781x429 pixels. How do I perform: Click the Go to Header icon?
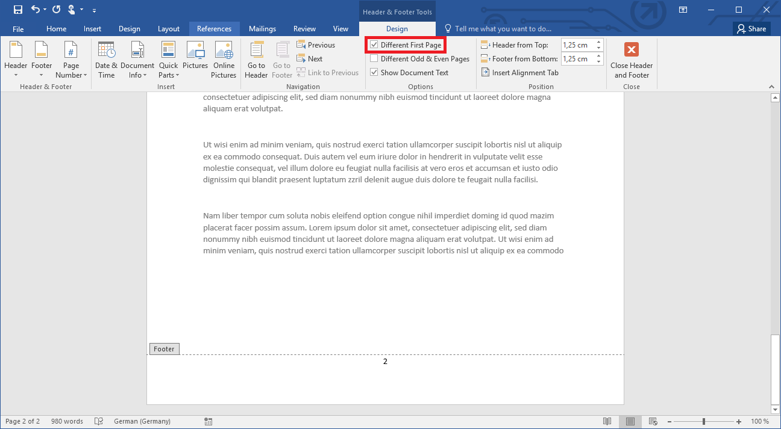pos(256,50)
